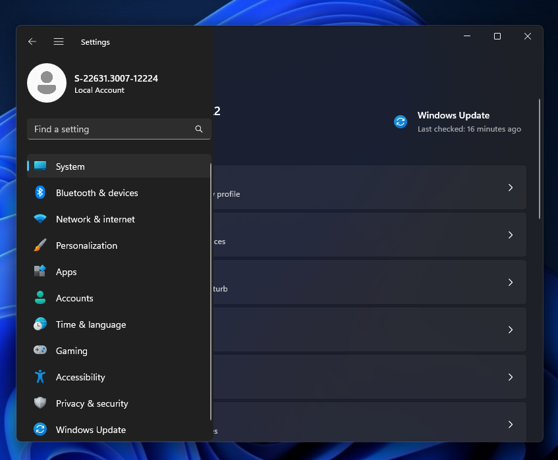The image size is (558, 460).
Task: Click the Accounts person icon
Action: pos(40,297)
